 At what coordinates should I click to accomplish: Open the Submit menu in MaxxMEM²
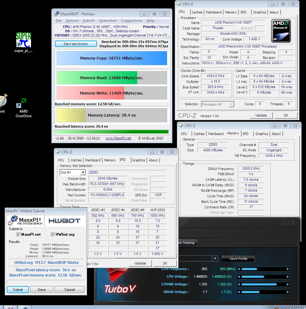(88, 21)
